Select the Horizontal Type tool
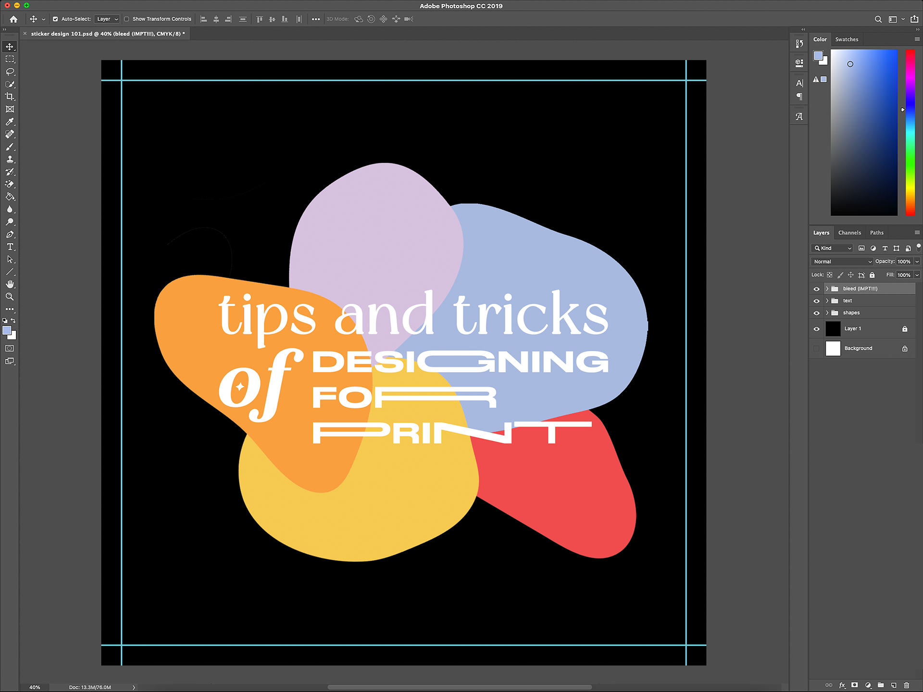The height and width of the screenshot is (692, 923). coord(10,247)
